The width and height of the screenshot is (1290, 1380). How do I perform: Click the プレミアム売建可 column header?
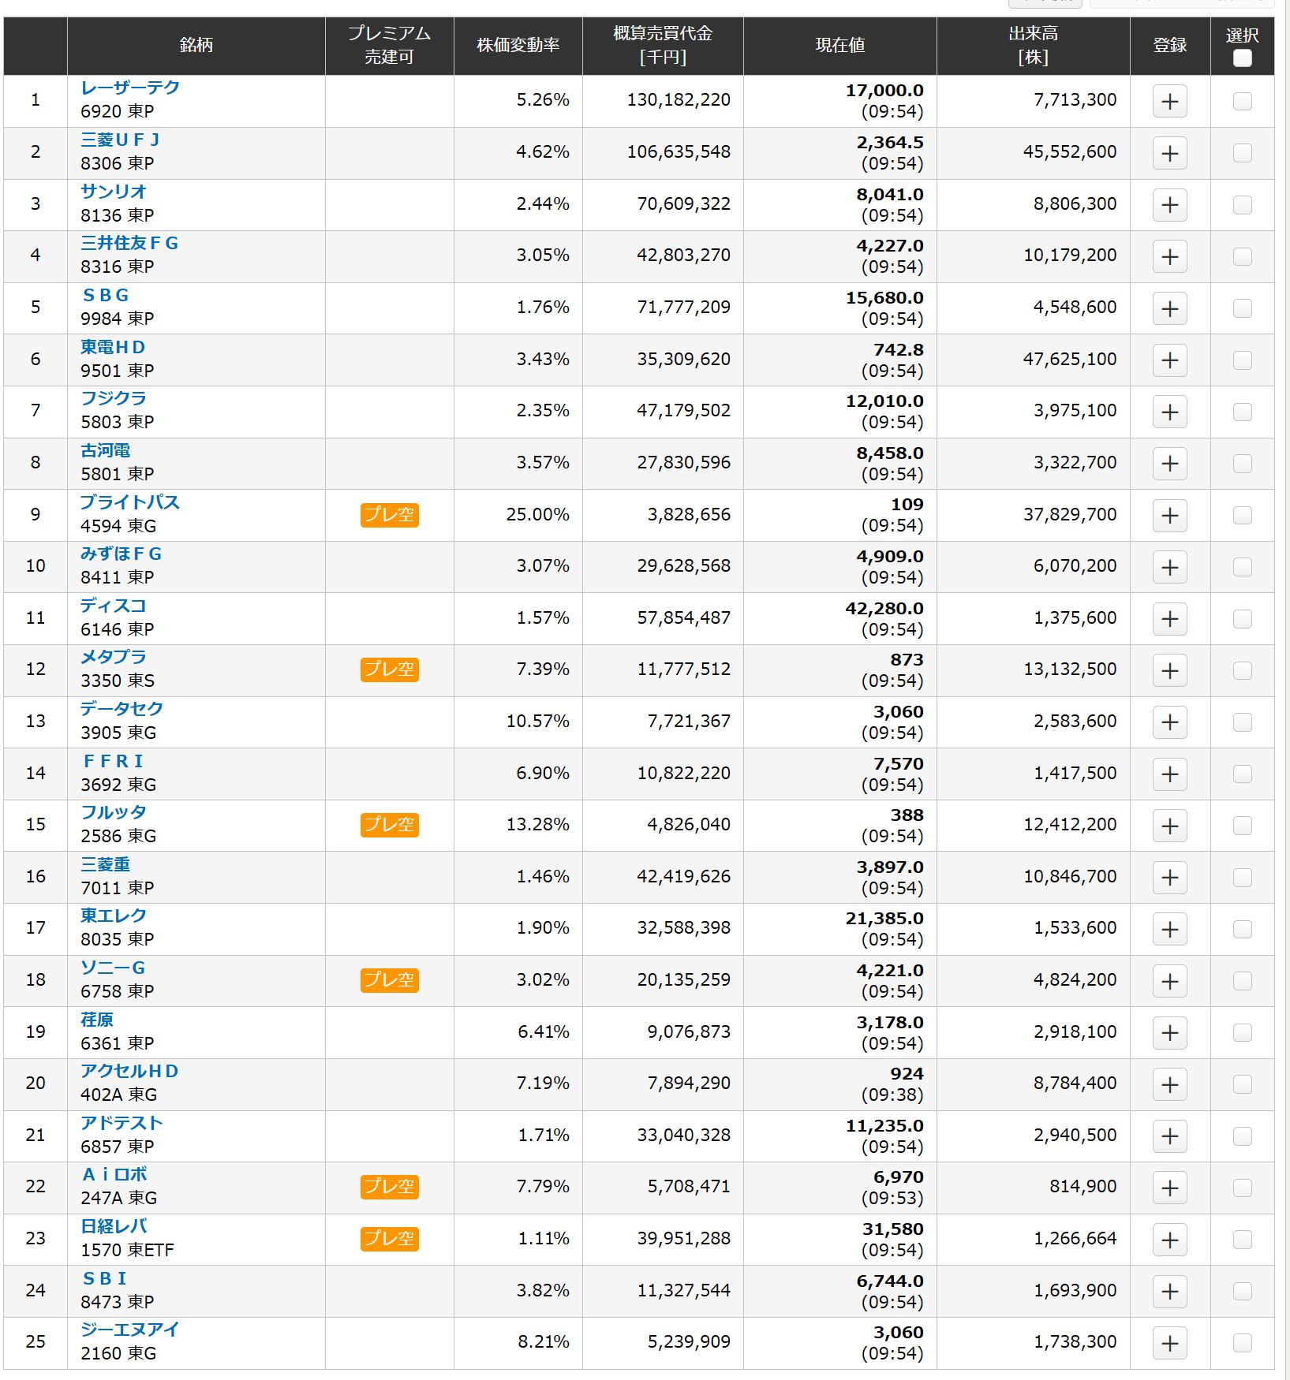coord(389,45)
